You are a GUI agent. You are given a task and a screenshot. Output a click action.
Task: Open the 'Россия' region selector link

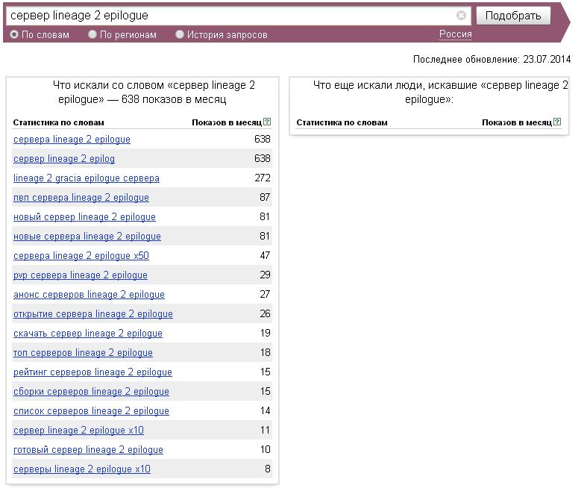[455, 34]
